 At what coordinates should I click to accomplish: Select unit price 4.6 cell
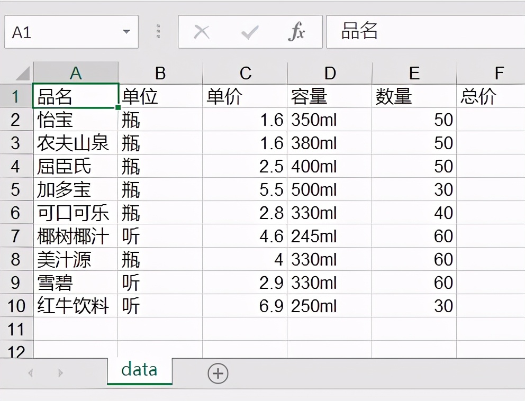click(245, 236)
